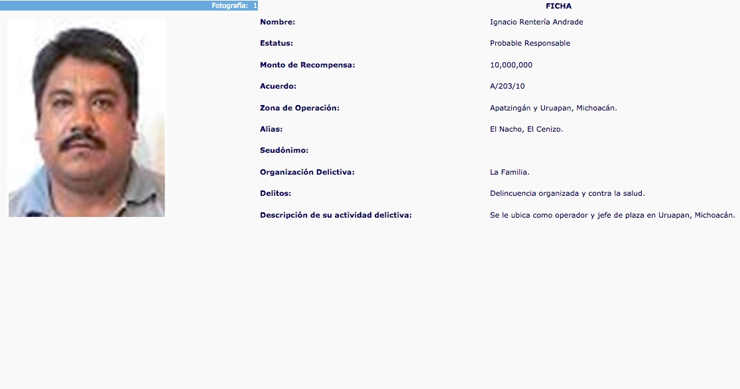This screenshot has width=740, height=389.
Task: Click the 'Nombre:' field label
Action: click(277, 22)
